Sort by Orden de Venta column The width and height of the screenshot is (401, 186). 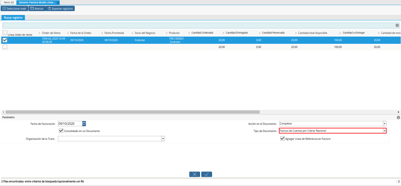tap(51, 33)
